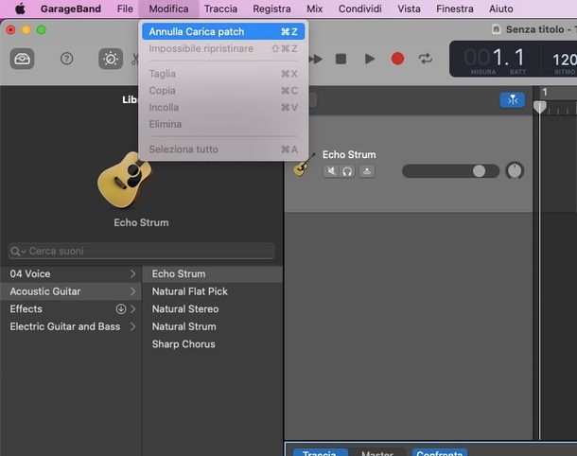Open the Vista menu
The image size is (577, 456).
409,9
